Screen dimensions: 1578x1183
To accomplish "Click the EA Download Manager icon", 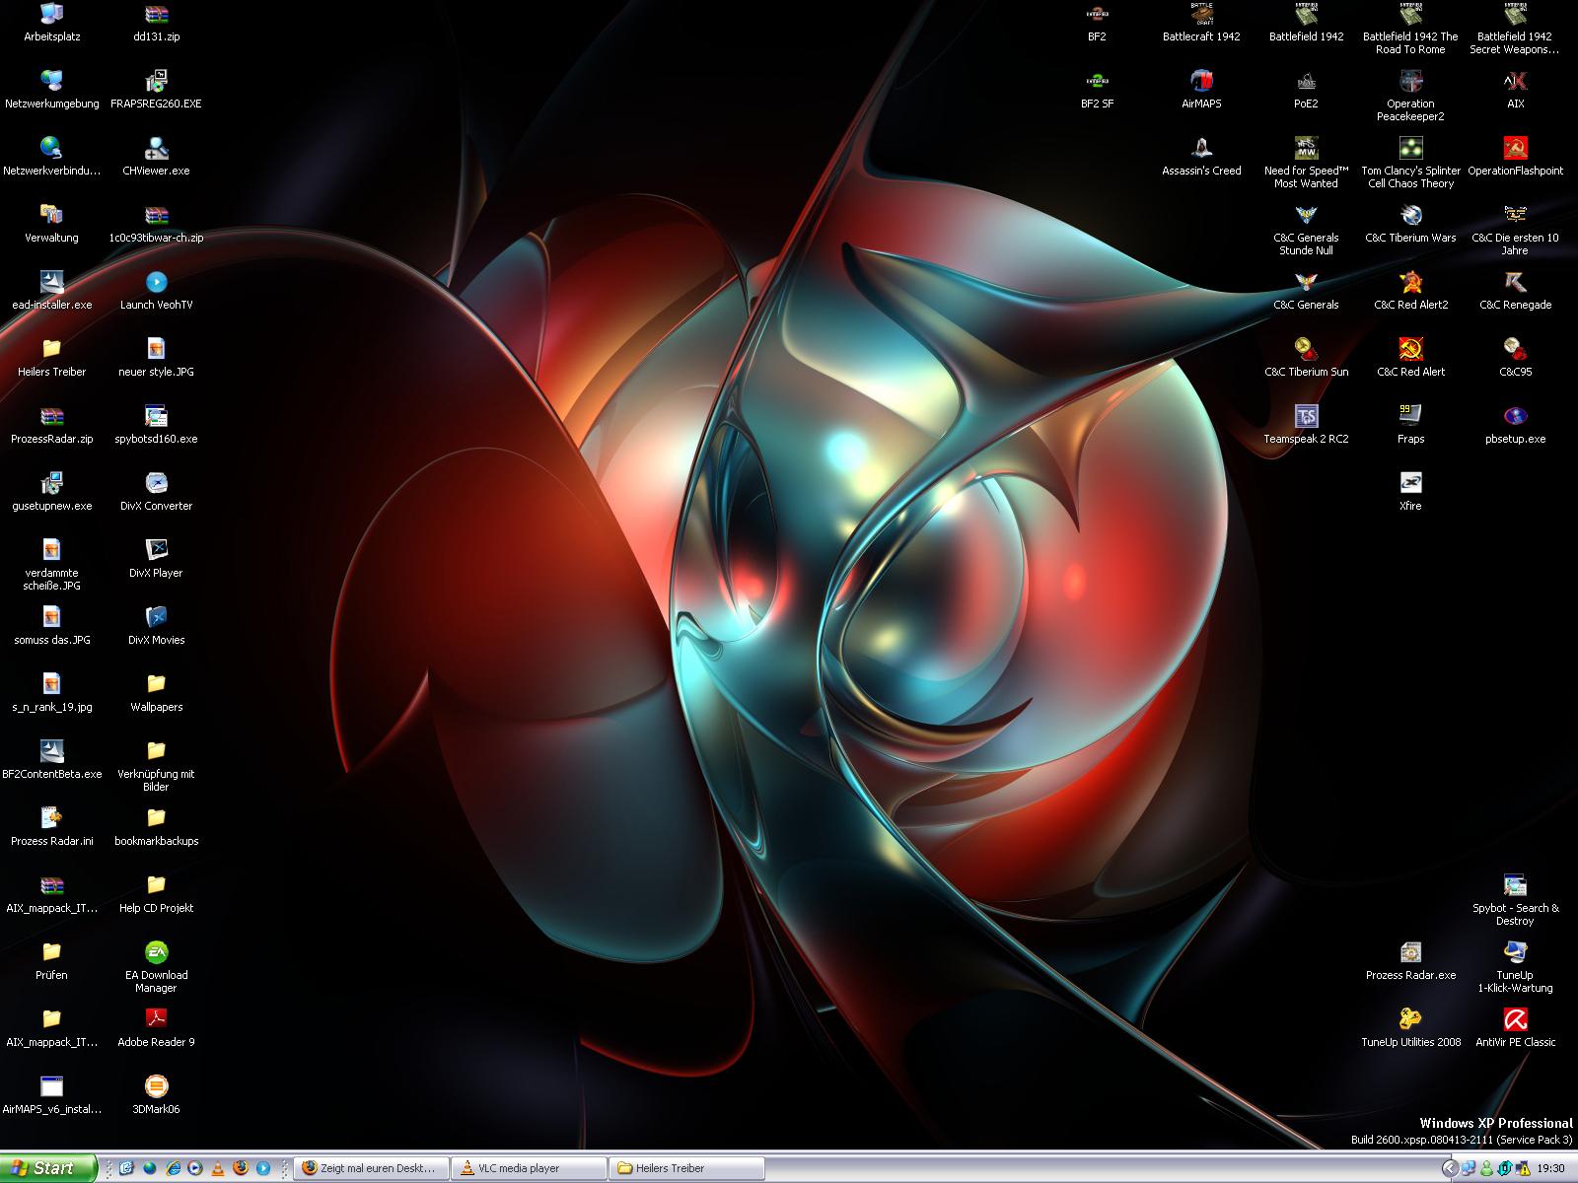I will click(x=156, y=953).
